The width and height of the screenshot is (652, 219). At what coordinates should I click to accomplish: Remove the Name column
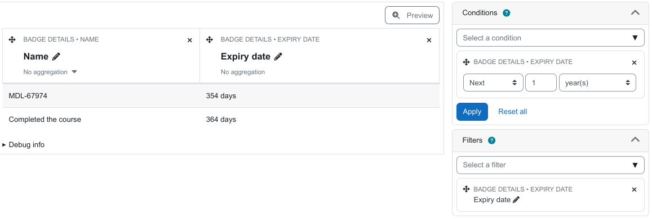coord(189,40)
